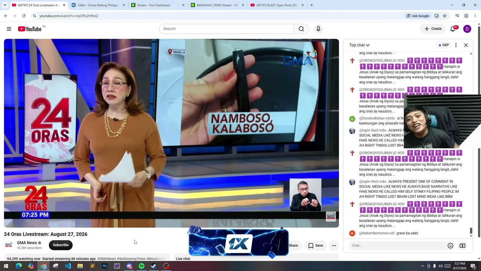Open Windows Start menu
Viewport: 481px width, 271px height.
tap(6, 266)
